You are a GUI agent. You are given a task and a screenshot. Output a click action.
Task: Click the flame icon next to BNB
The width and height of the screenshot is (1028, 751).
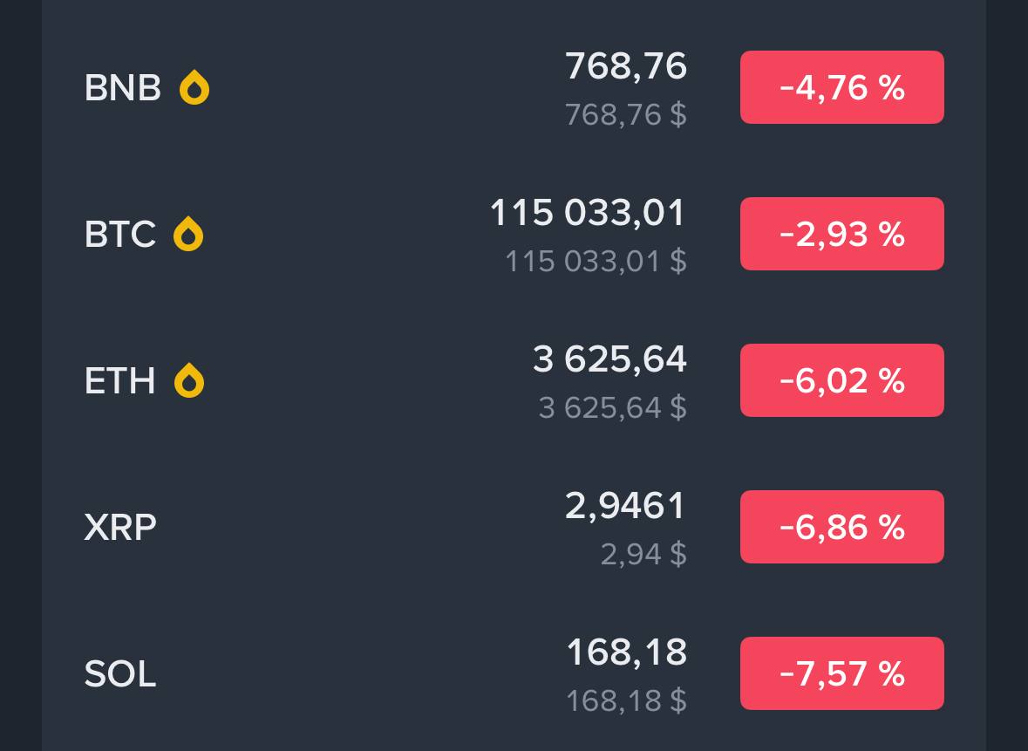[194, 87]
